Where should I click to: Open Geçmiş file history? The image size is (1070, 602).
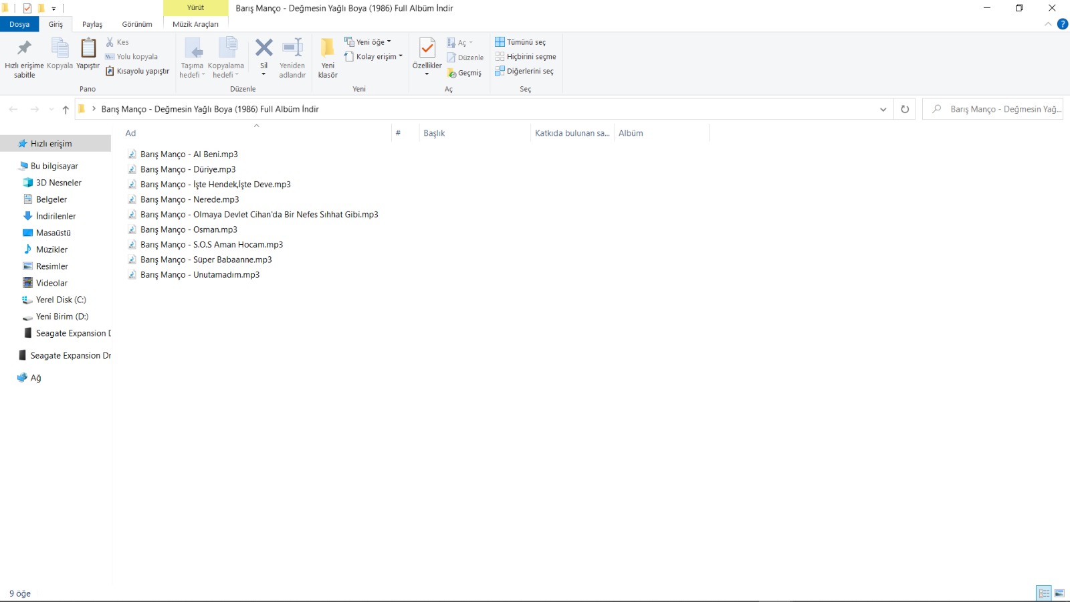[x=464, y=73]
